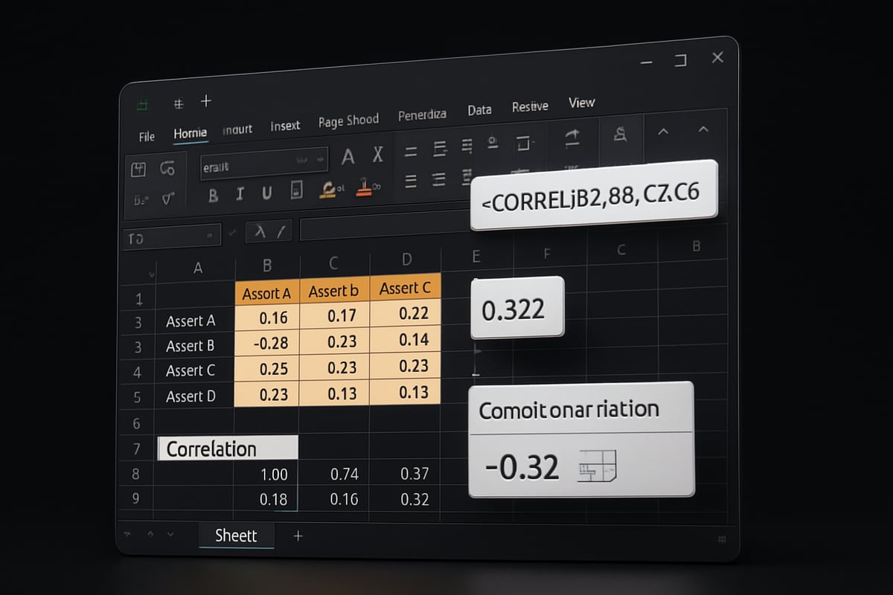Screen dimensions: 893x595
Task: Click the Correlation labeled cell
Action: click(227, 448)
